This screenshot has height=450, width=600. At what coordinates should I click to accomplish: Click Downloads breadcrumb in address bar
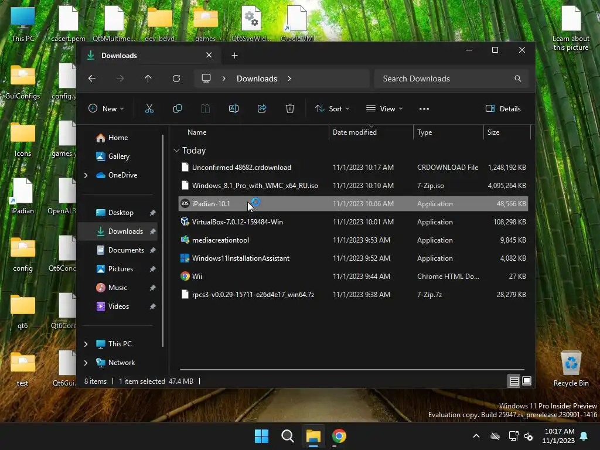tap(257, 79)
